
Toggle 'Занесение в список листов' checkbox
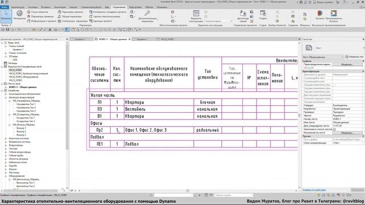(335, 129)
